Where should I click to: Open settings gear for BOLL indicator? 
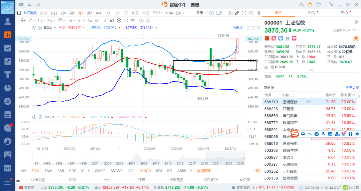(34, 28)
